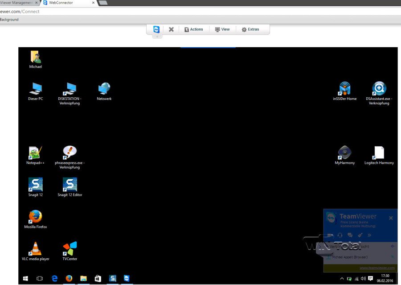
Task: Collapse the toolbar using the small chevron tab
Action: click(x=156, y=37)
